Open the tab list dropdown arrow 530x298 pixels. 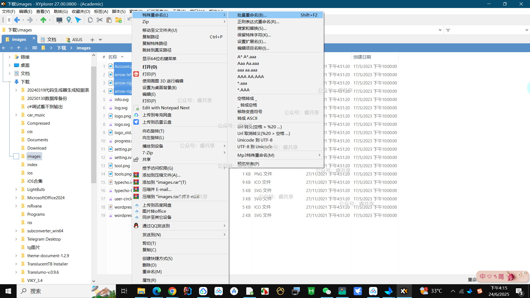tap(100, 40)
